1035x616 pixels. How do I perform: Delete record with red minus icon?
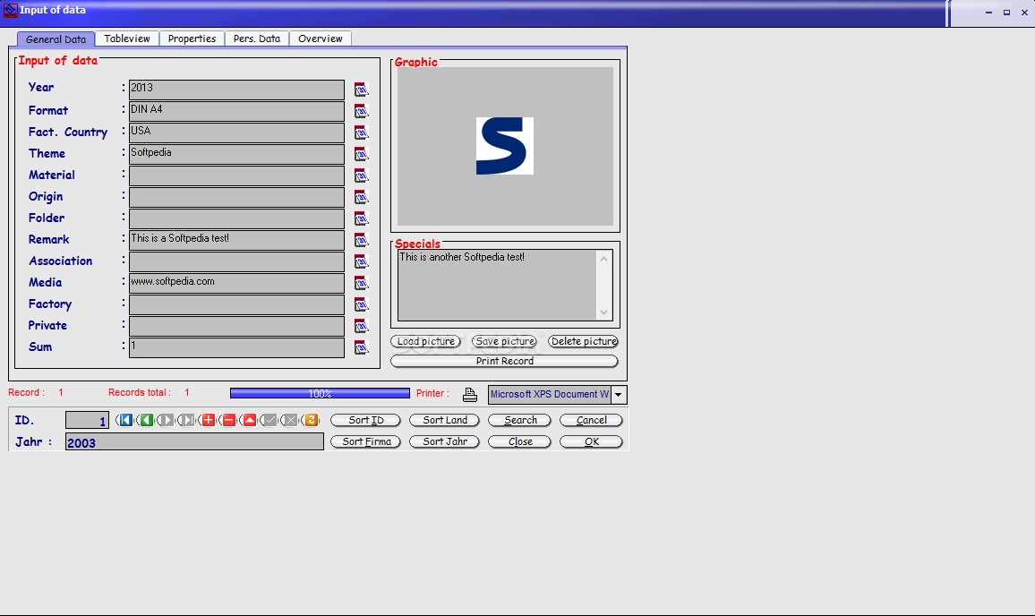tap(228, 420)
